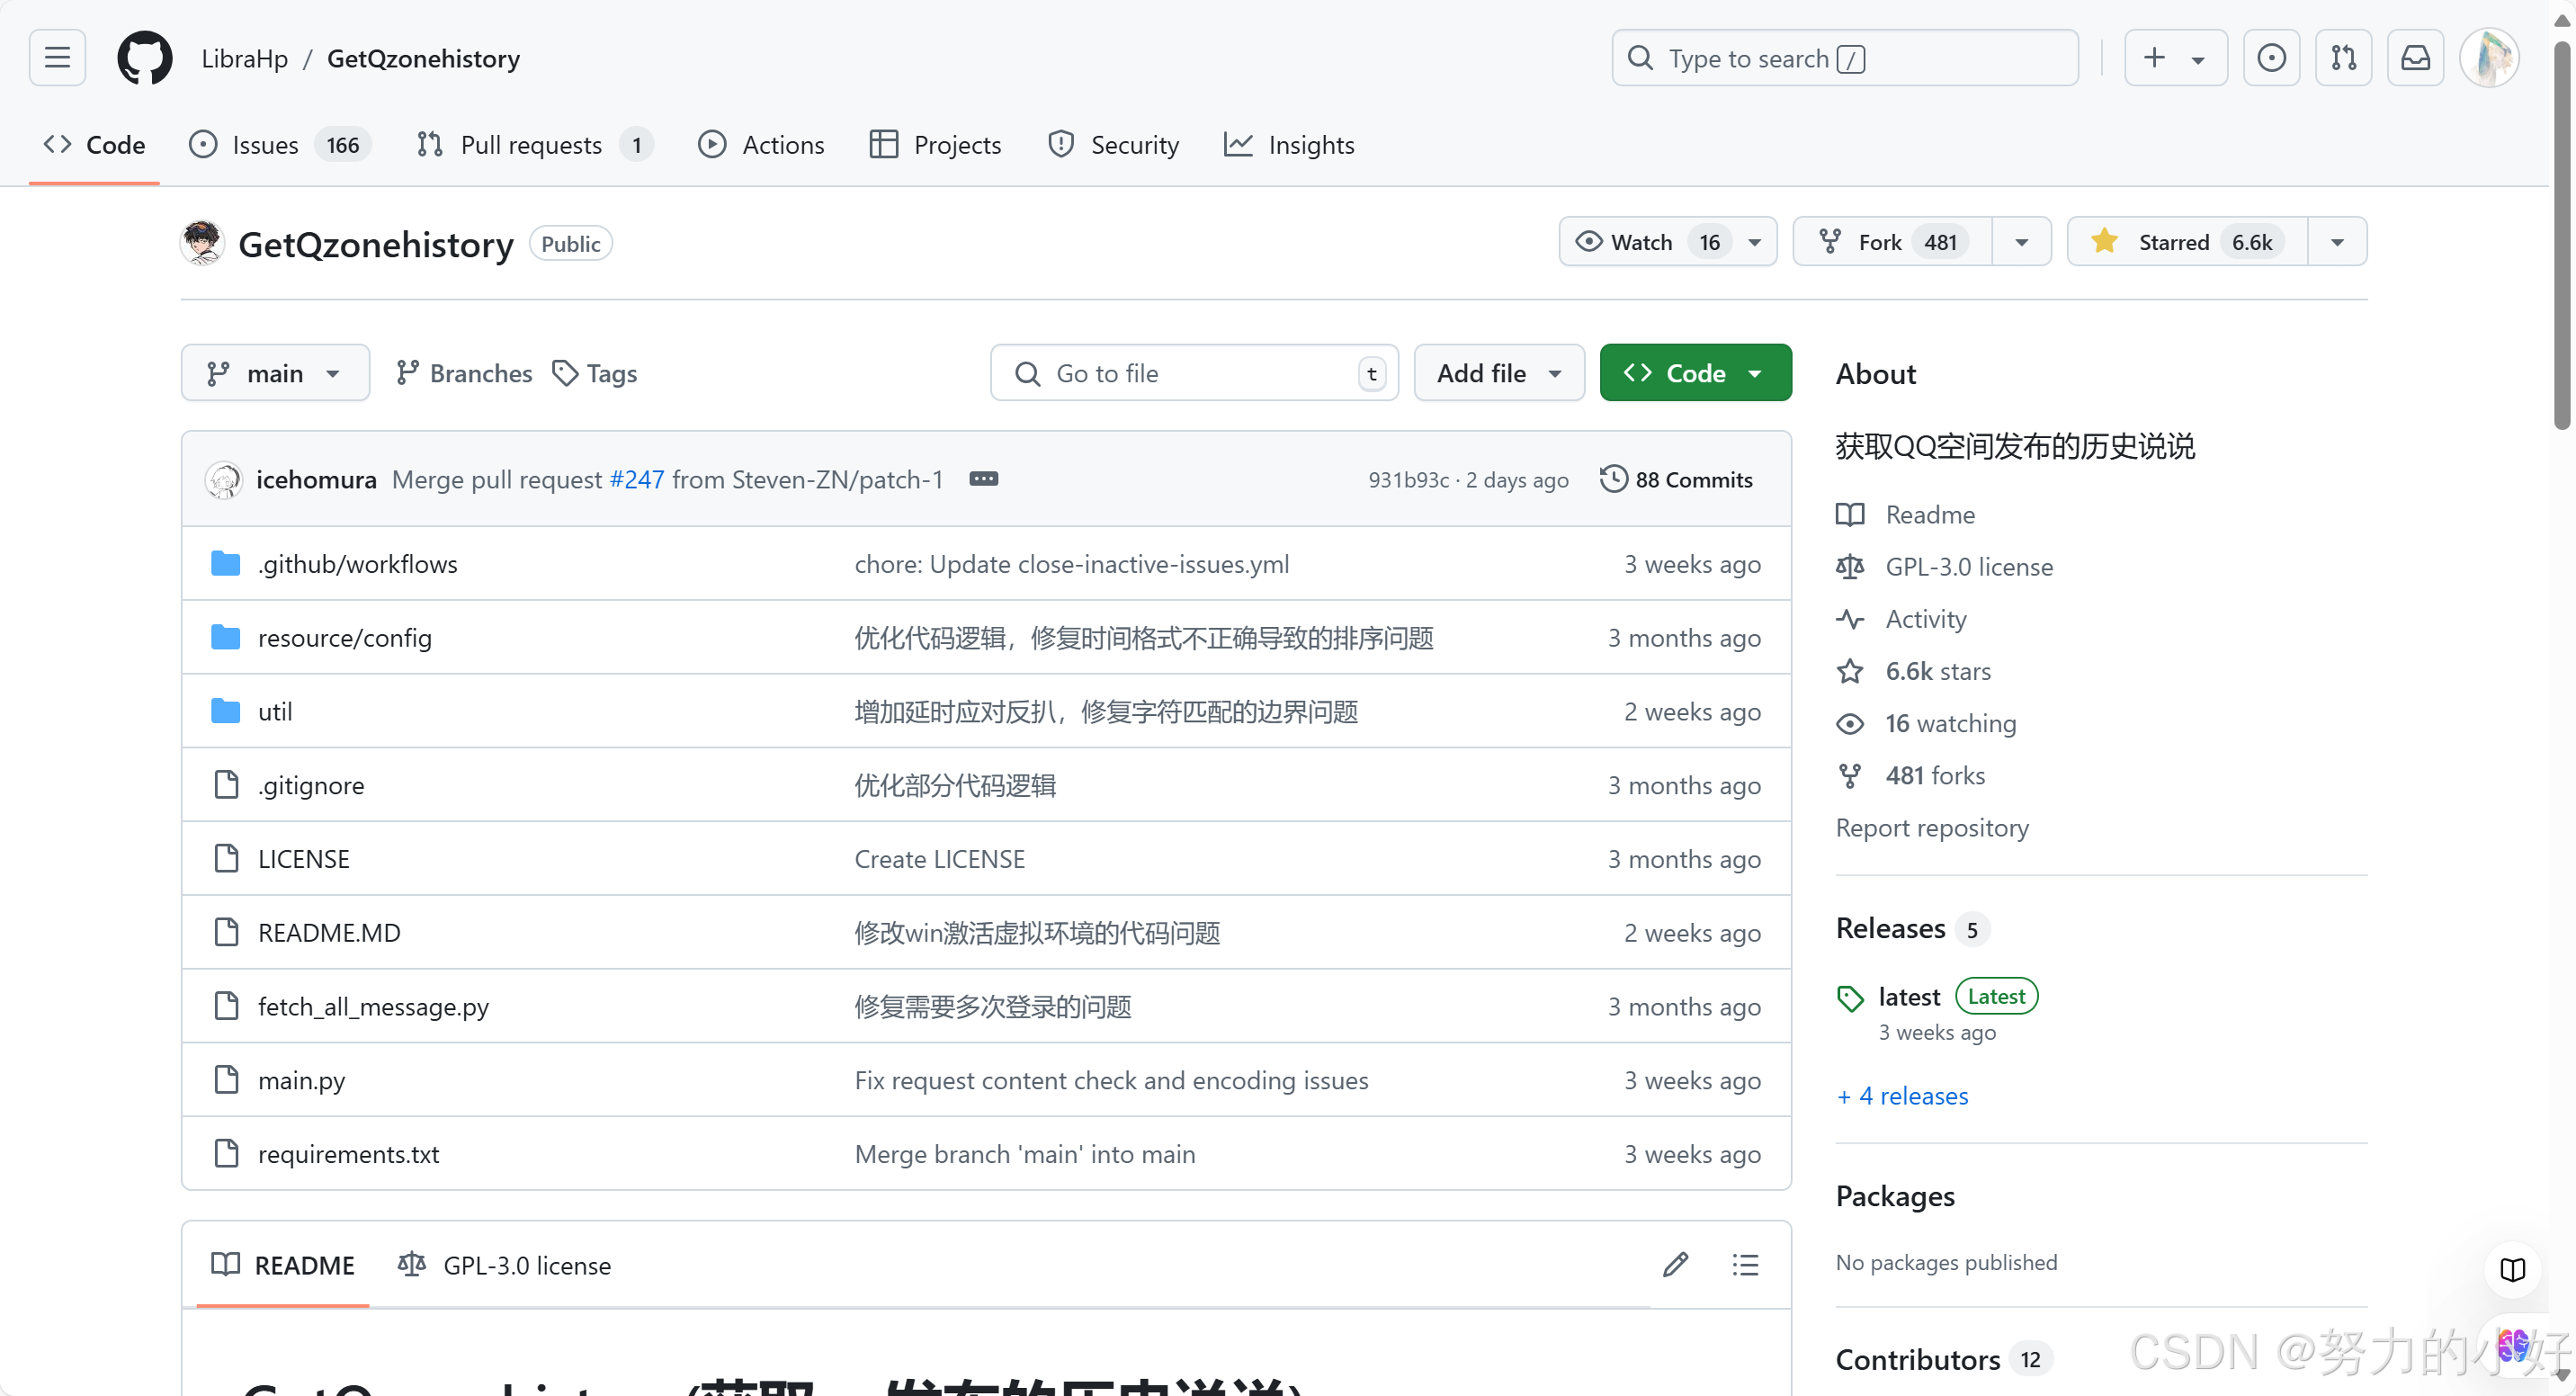Expand the main branch dropdown
Screen dimensions: 2576x1396
pos(275,373)
